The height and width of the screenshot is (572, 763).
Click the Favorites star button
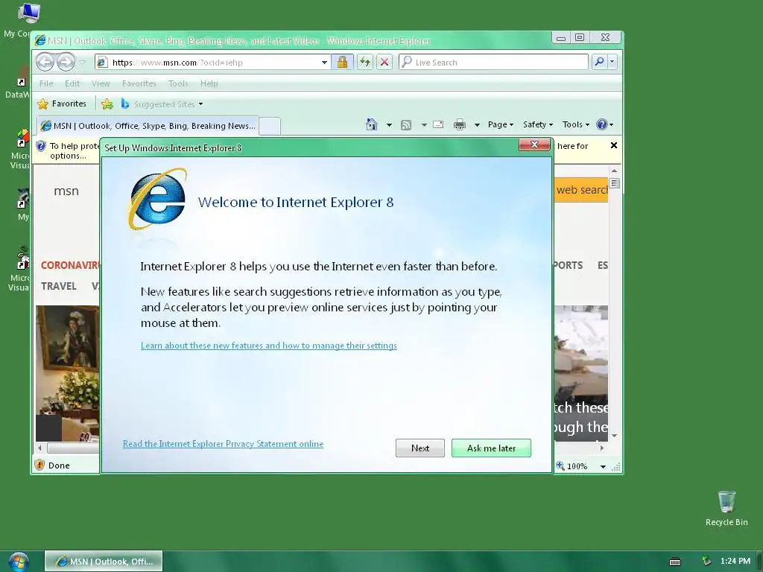(x=62, y=104)
